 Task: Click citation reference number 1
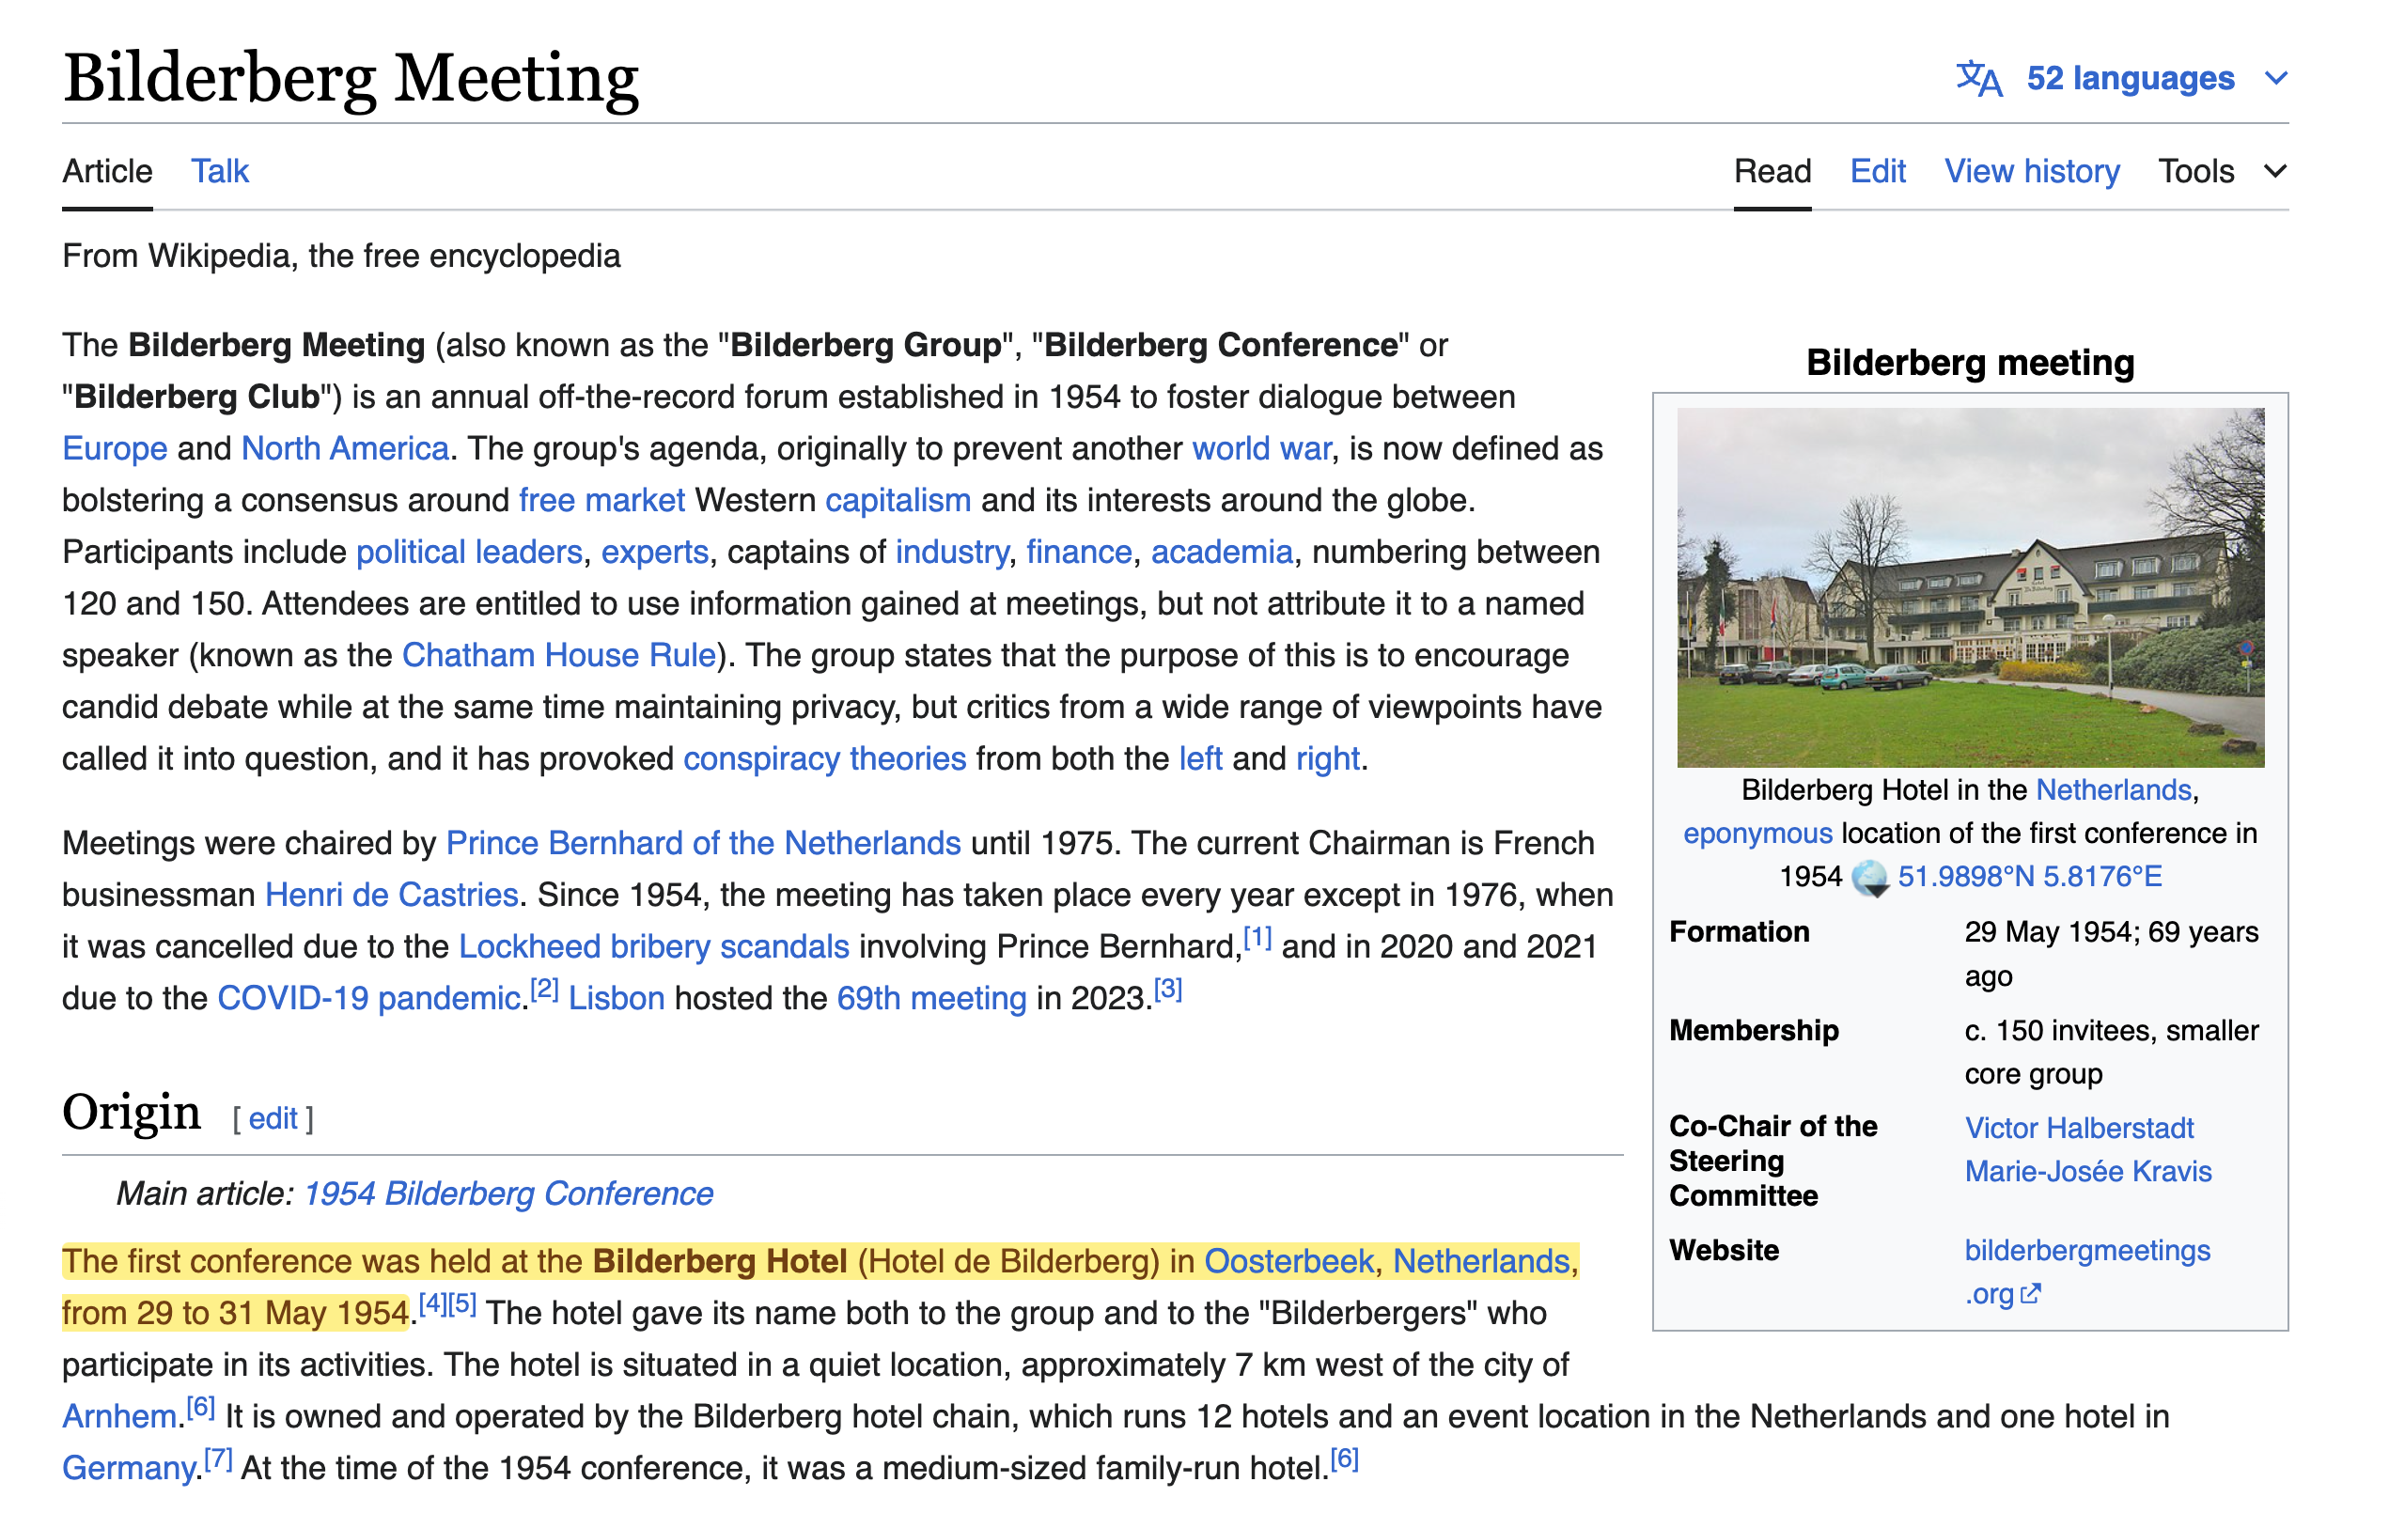1257,938
